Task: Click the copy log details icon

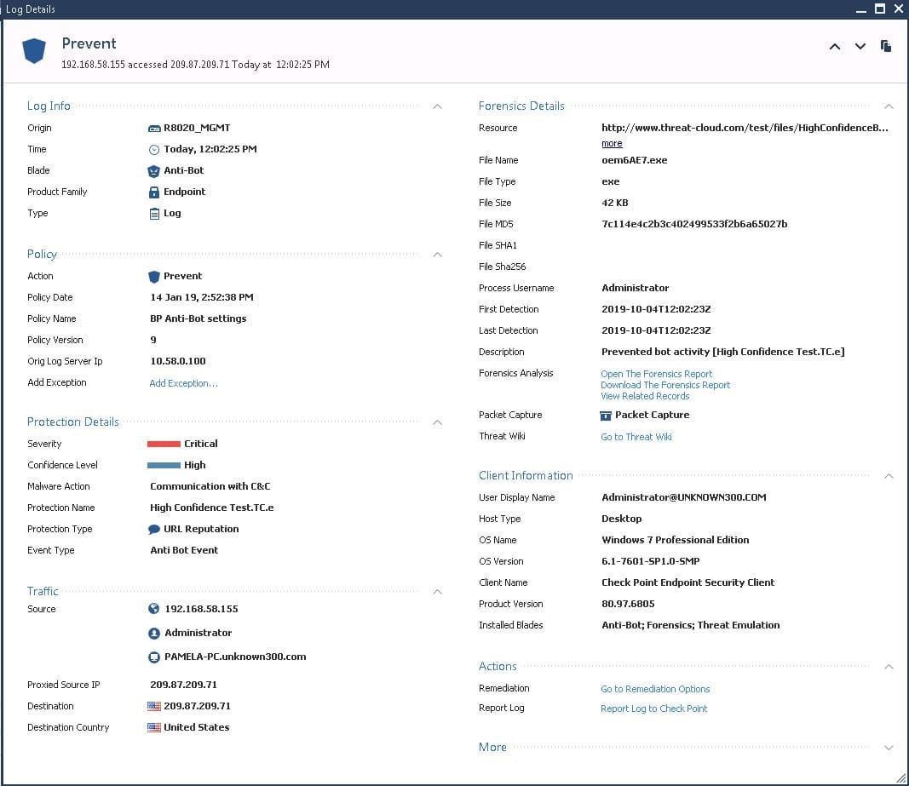Action: [x=886, y=46]
